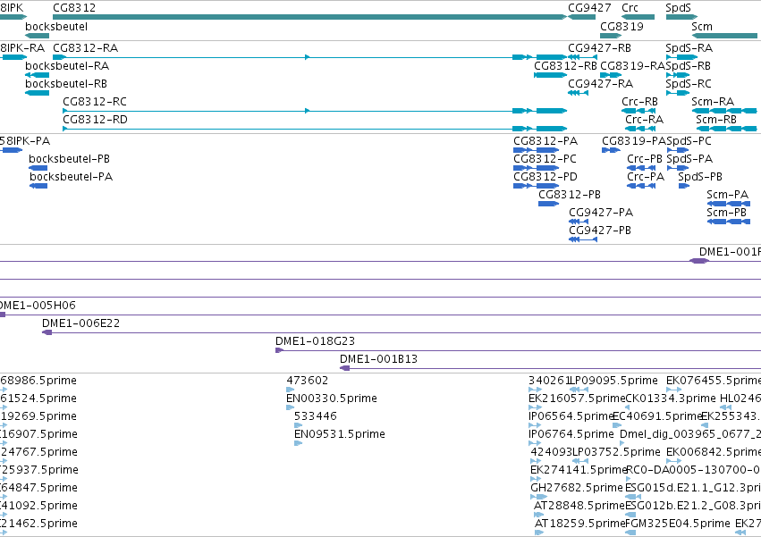
Task: Click the 533446 EST label
Action: 316,416
